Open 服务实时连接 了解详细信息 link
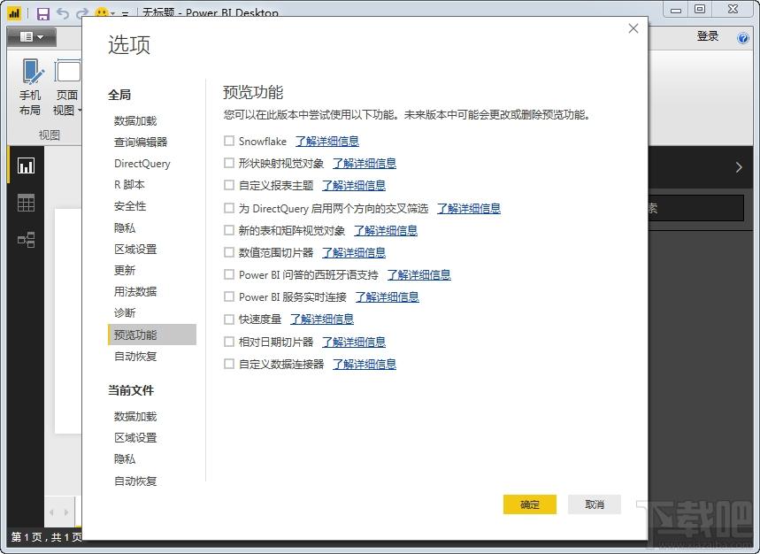The image size is (760, 554). click(x=387, y=296)
